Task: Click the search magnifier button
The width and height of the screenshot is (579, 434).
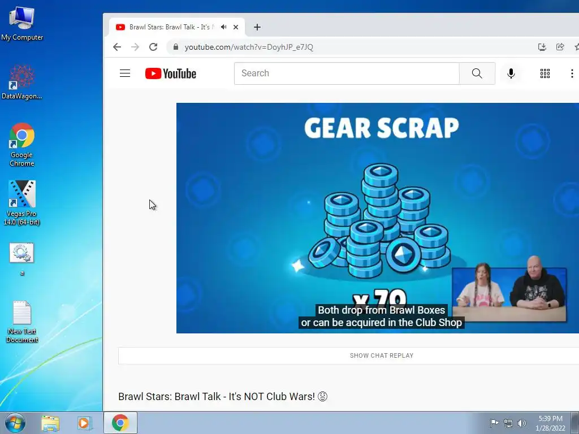Action: 477,73
